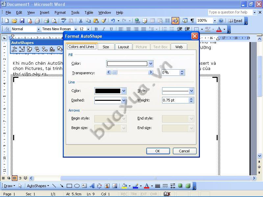Open the Style dropdown showing Normal
Screen dimensions: 263x197
(38, 29)
